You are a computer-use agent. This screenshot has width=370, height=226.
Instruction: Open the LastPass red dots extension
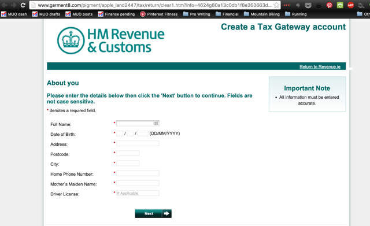(287, 5)
